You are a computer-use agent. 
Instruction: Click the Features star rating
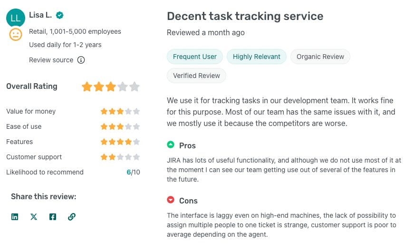pos(120,142)
